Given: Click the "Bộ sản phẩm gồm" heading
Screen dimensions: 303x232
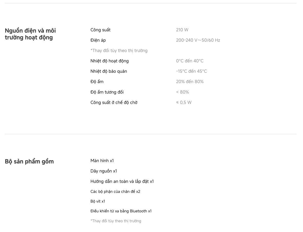Looking at the screenshot, I should (x=29, y=161).
